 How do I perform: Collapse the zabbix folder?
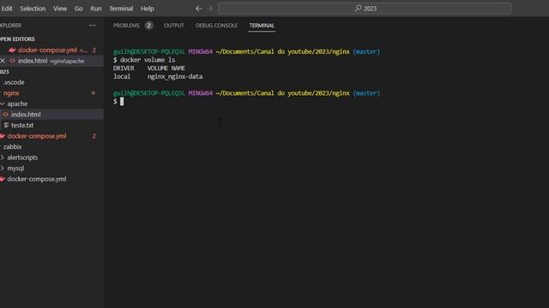13,146
